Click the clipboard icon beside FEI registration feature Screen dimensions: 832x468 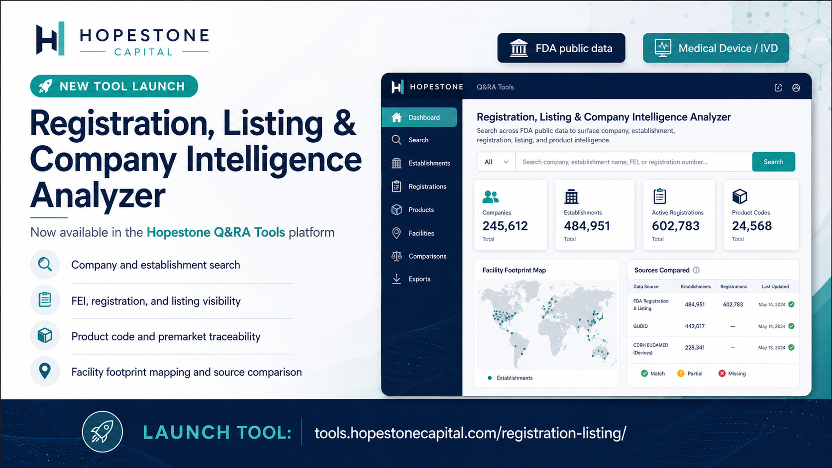(45, 300)
